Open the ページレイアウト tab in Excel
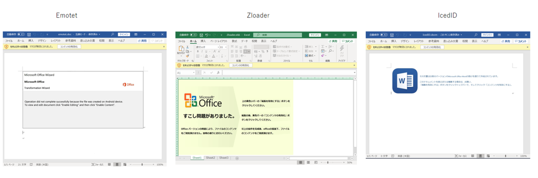 [x=219, y=41]
